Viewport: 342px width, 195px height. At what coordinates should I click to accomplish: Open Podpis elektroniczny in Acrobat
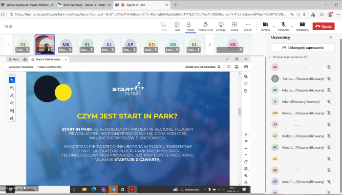coord(49,67)
